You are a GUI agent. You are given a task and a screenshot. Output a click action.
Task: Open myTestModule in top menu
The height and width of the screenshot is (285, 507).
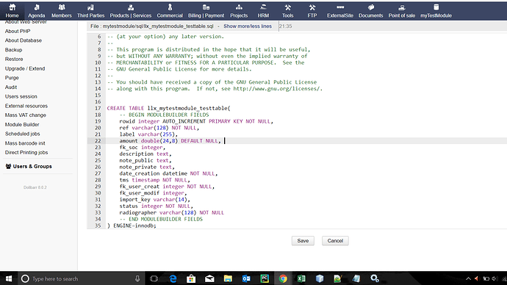(x=436, y=11)
